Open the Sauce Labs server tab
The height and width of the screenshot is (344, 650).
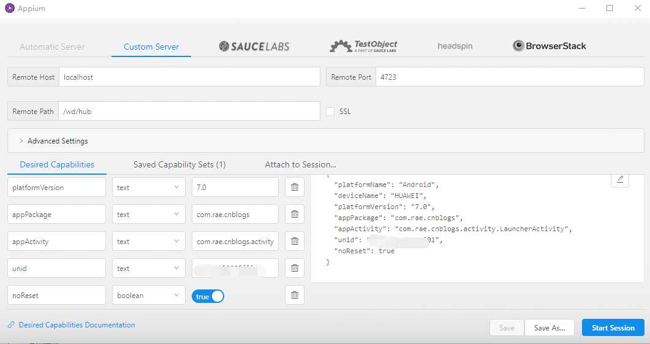[x=254, y=46]
